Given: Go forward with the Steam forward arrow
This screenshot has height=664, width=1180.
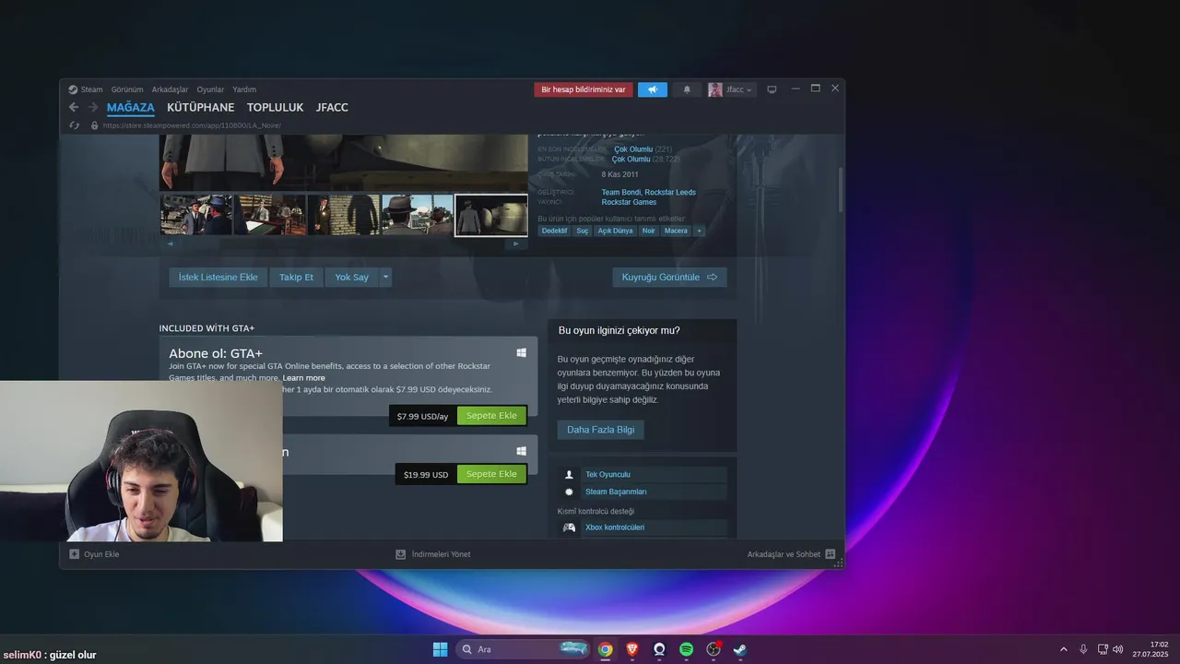Looking at the screenshot, I should tap(93, 108).
